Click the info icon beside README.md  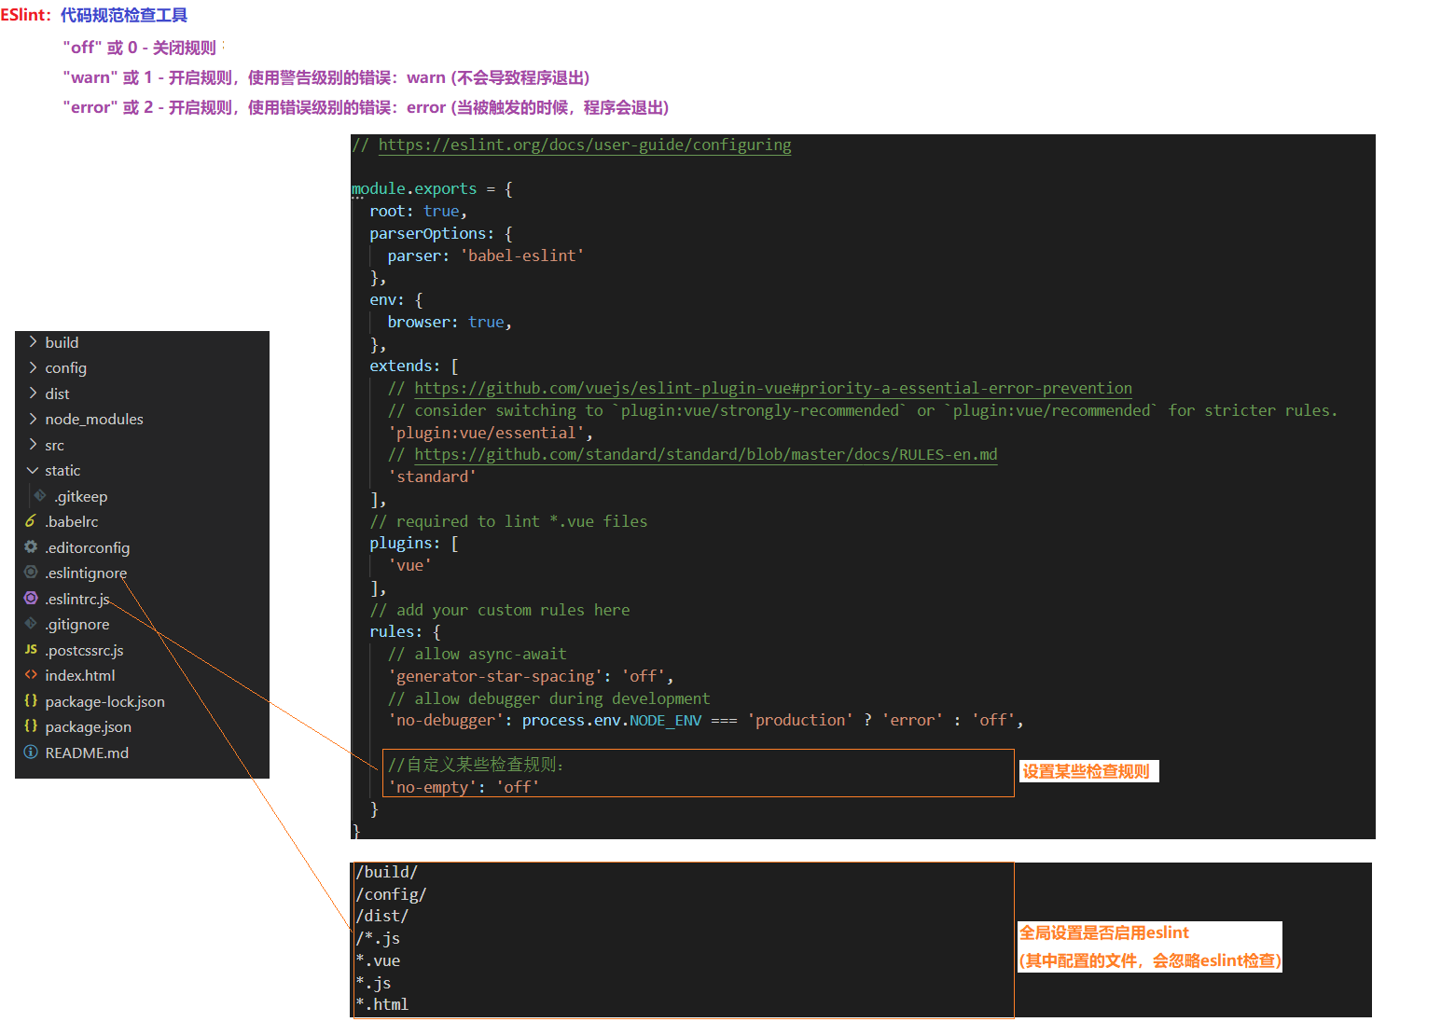pos(31,753)
